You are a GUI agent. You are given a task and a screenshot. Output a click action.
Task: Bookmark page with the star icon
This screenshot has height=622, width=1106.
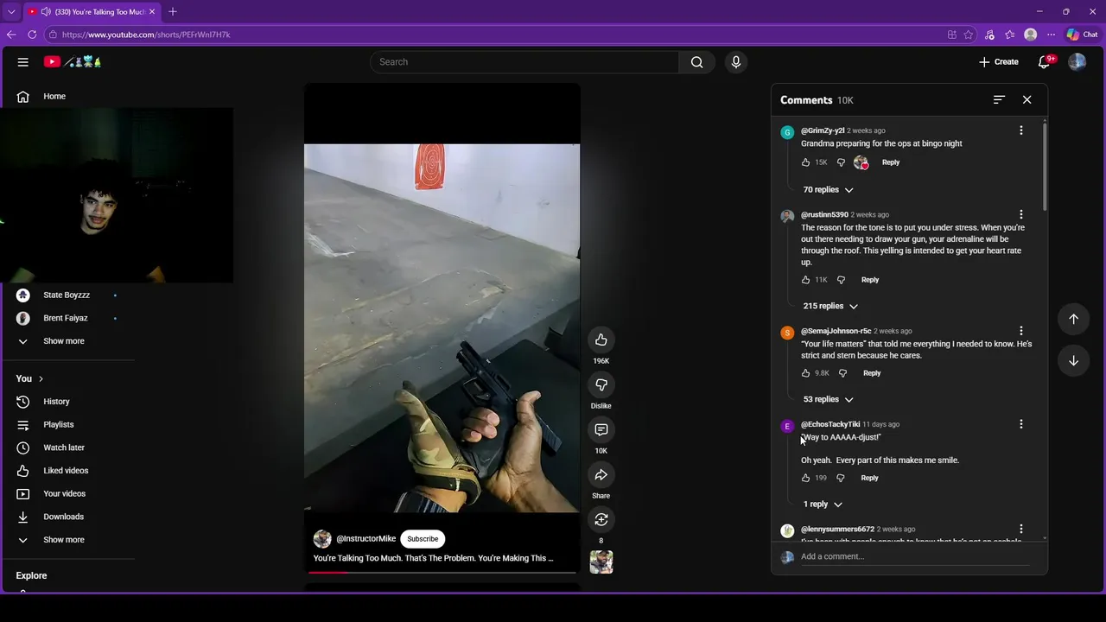(969, 35)
